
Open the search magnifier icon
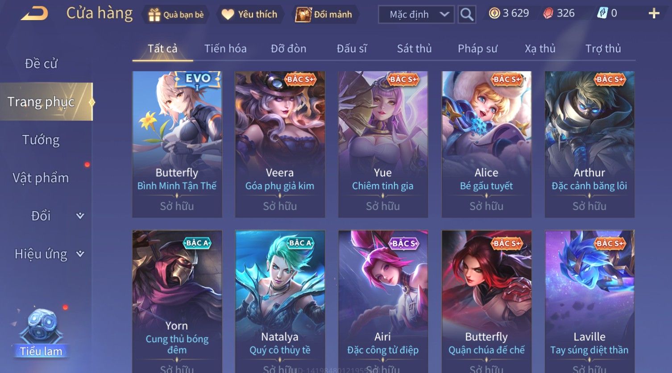click(467, 14)
